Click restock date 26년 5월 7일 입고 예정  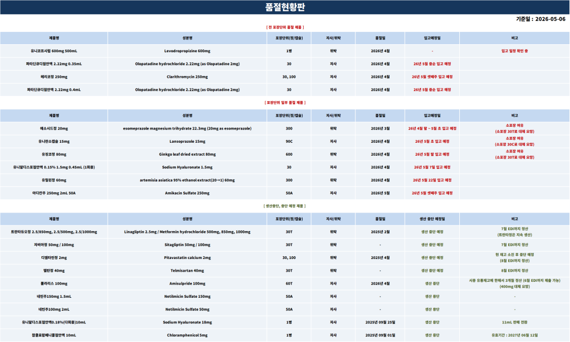pyautogui.click(x=432, y=168)
